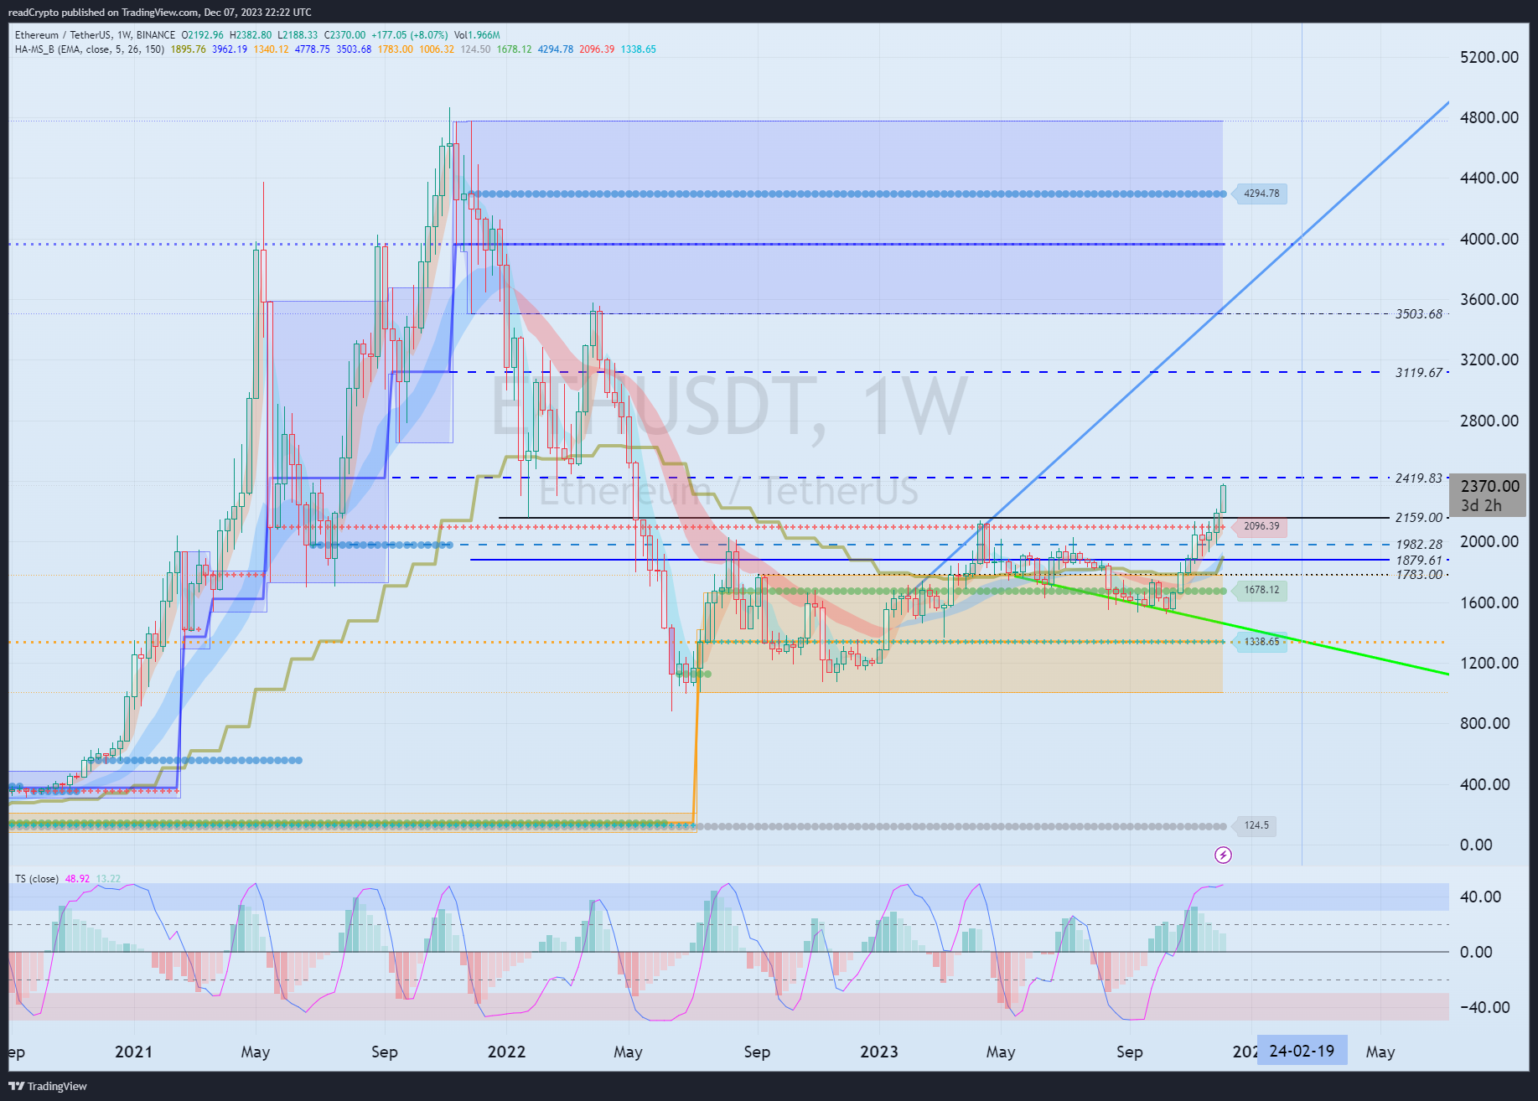Screen dimensions: 1538x1101
Task: Click the purple lightning bolt icon
Action: (1223, 855)
